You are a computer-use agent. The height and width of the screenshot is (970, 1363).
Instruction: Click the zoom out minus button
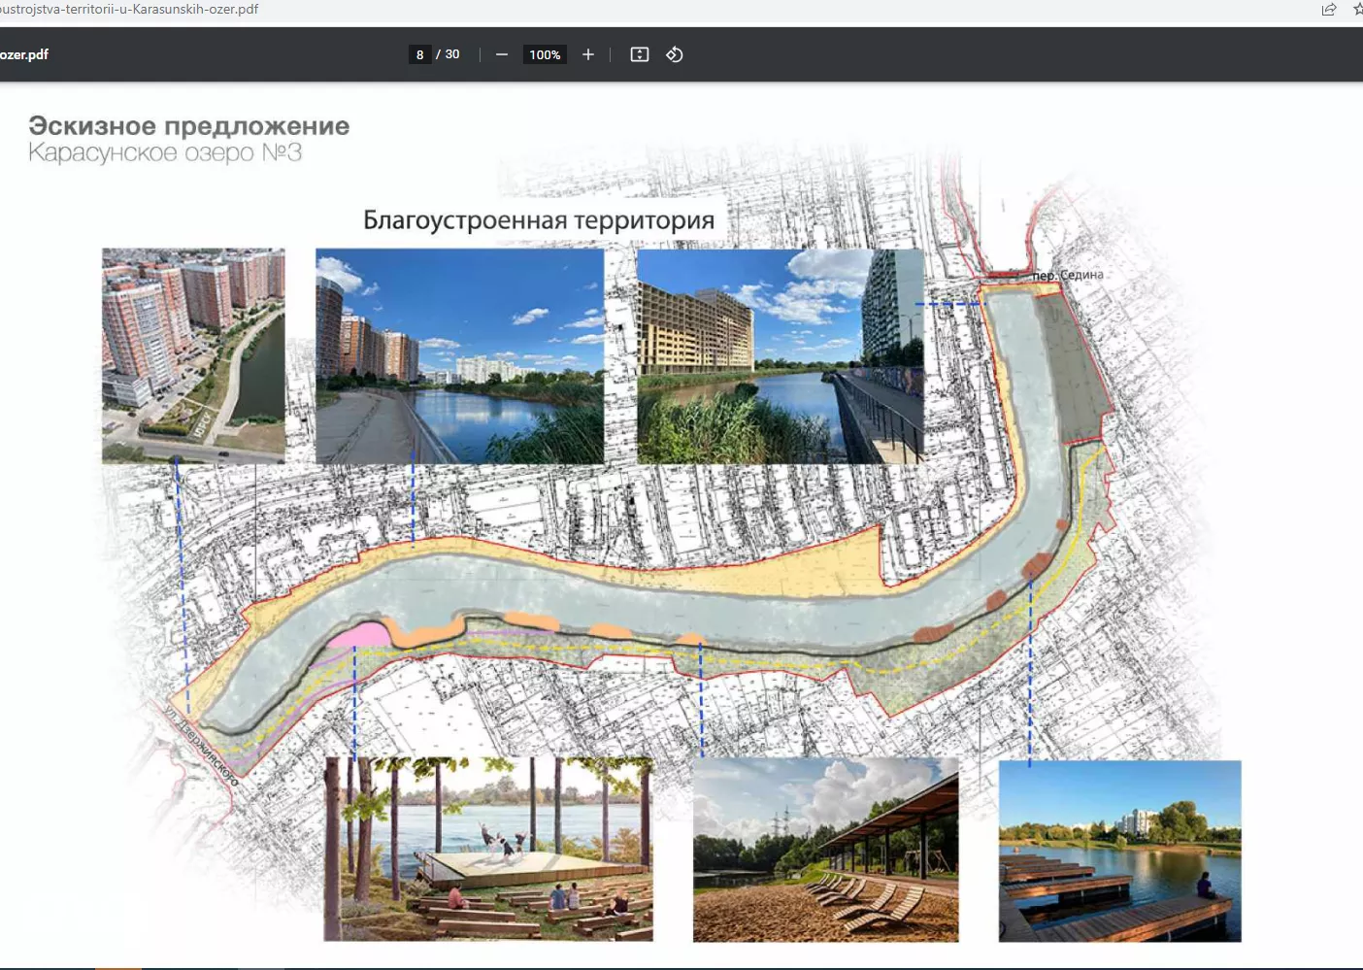502,54
